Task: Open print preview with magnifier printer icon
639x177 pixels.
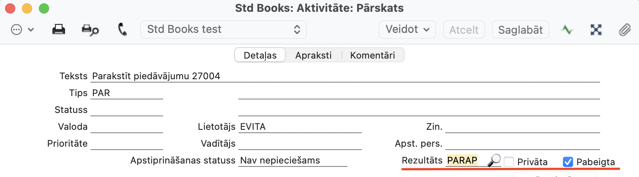Action: 90,29
